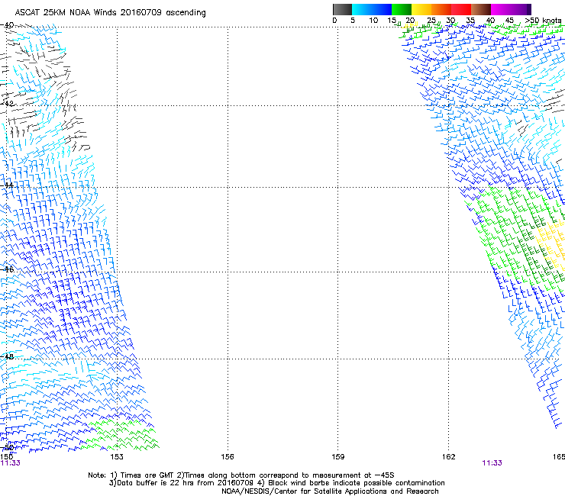Image resolution: width=565 pixels, height=496 pixels.
Task: Click the title 'ASCAT 25KM NOAA Winds 20160709 ascending'
Action: click(110, 13)
